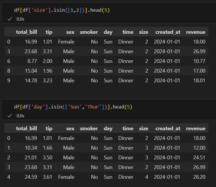Click the green success checkmark under the size isin cell
The height and width of the screenshot is (187, 216).
tap(10, 19)
